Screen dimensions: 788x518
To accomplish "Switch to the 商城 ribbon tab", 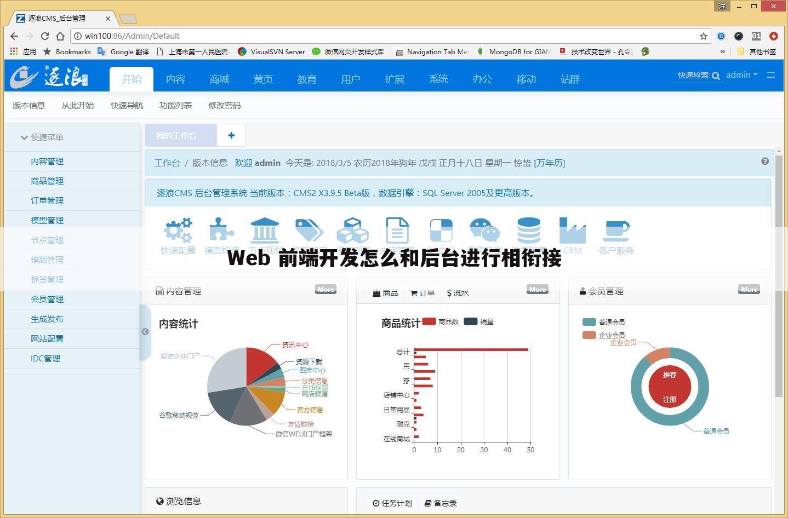I will coord(219,79).
